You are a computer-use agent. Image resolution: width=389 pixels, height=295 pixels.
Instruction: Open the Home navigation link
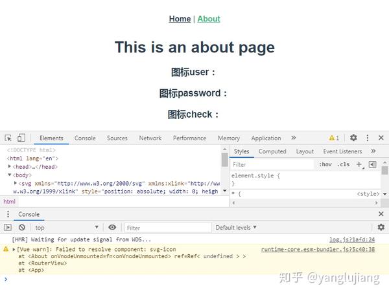[180, 19]
